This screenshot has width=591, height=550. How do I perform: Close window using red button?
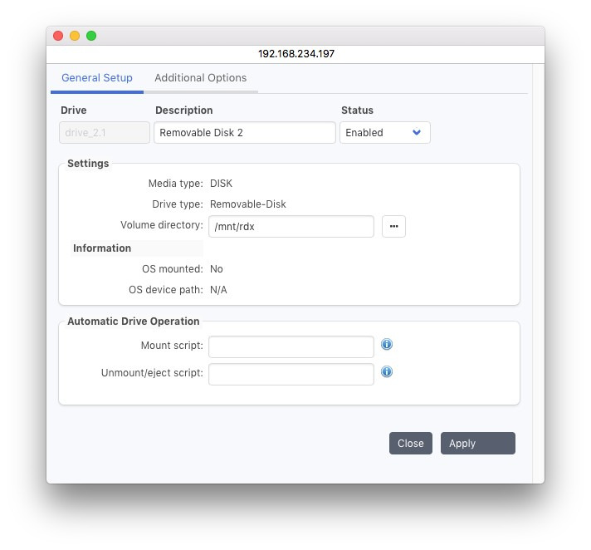(58, 36)
